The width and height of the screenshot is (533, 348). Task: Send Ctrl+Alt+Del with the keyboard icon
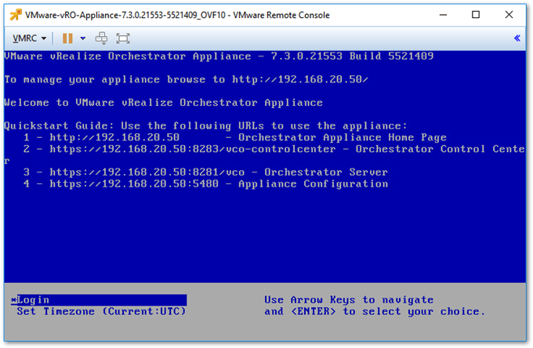[101, 38]
